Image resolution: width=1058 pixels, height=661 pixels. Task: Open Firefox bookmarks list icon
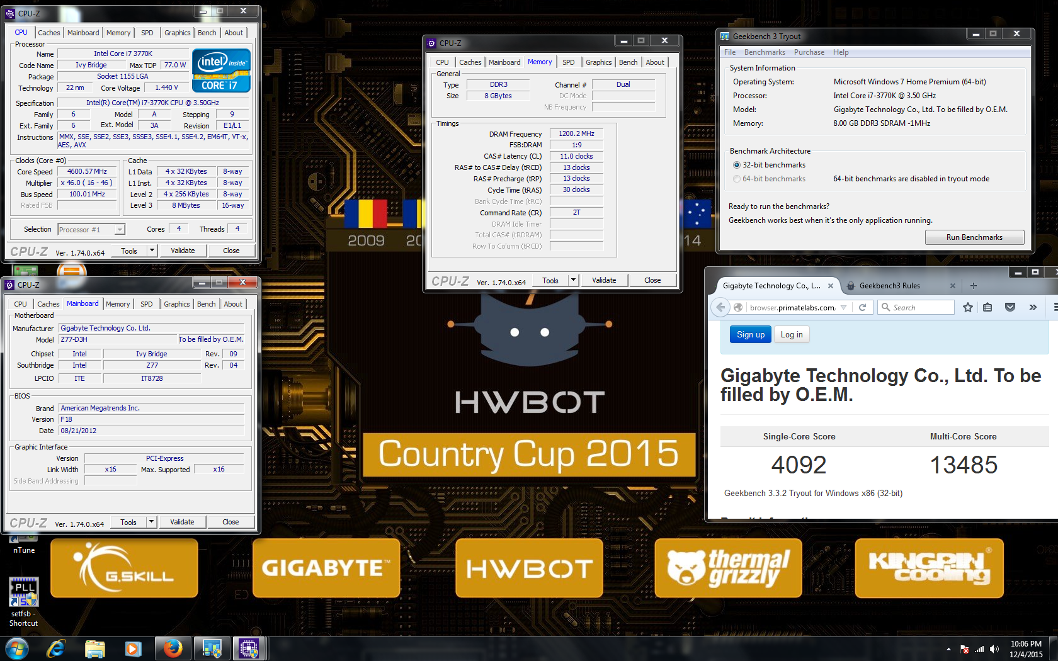(987, 307)
